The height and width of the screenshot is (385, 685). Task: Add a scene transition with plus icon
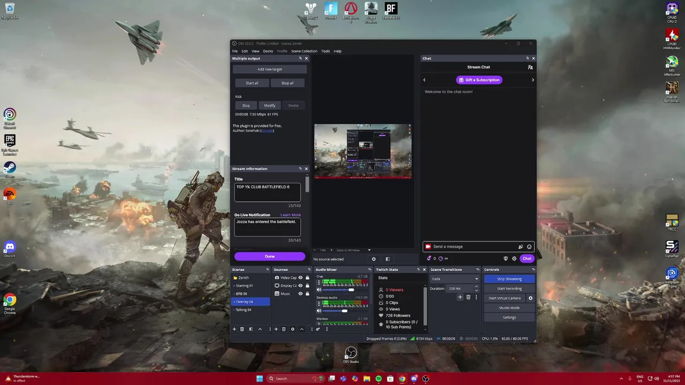pyautogui.click(x=460, y=297)
